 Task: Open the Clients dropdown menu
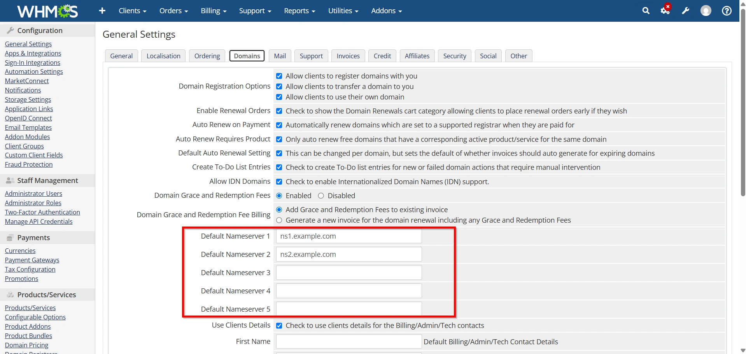(133, 11)
